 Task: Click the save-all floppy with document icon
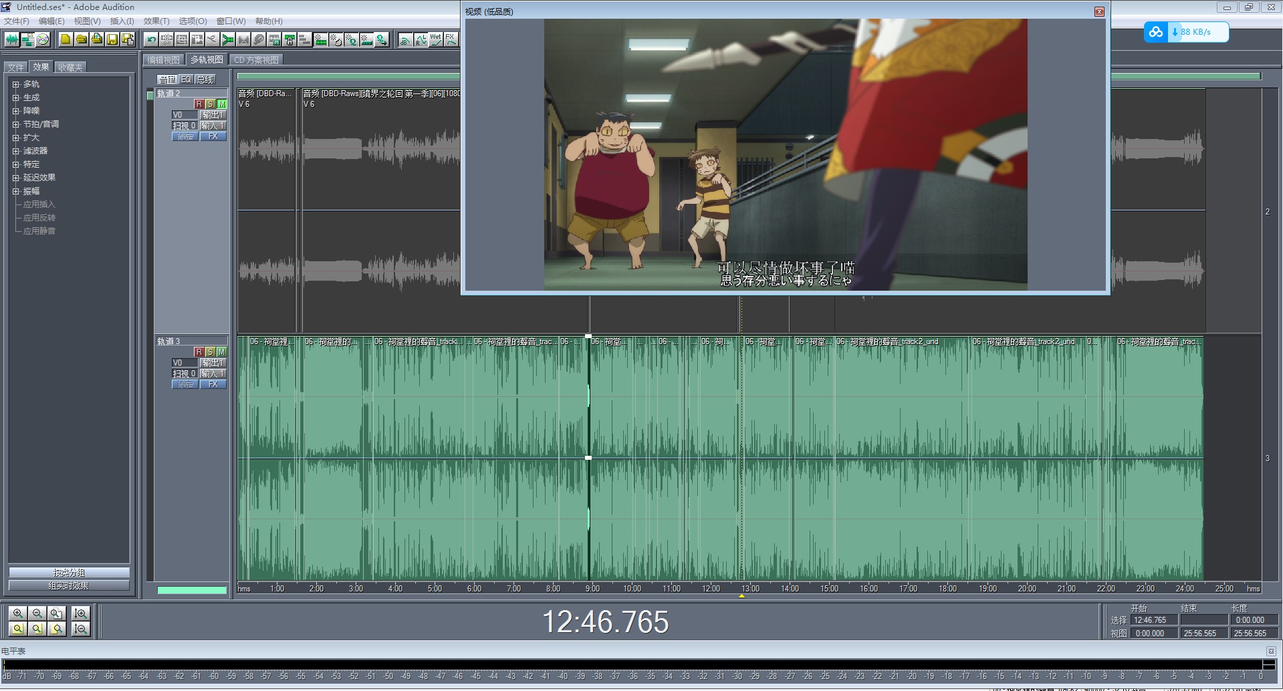pos(128,39)
